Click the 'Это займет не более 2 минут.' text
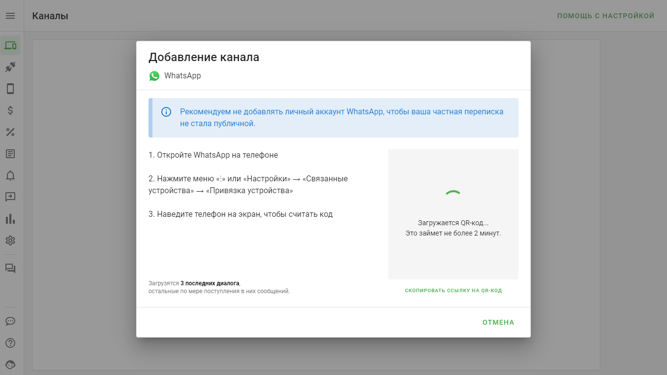 click(453, 233)
